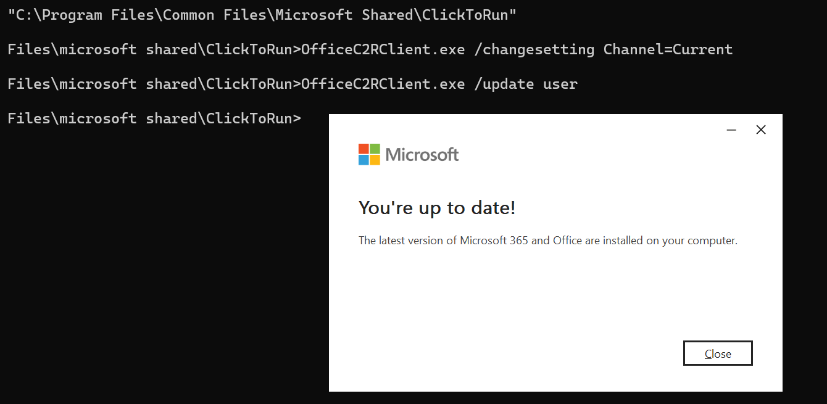Click "Channel=Current" in the terminal
This screenshot has width=827, height=404.
point(668,49)
